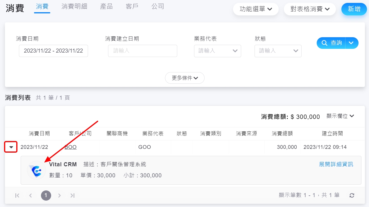Click the Vital CRM product logo icon
This screenshot has width=369, height=207.
point(36,170)
